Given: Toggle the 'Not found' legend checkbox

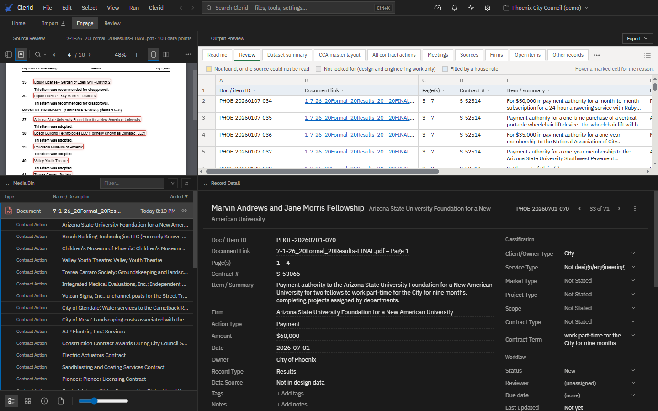Looking at the screenshot, I should pos(209,69).
